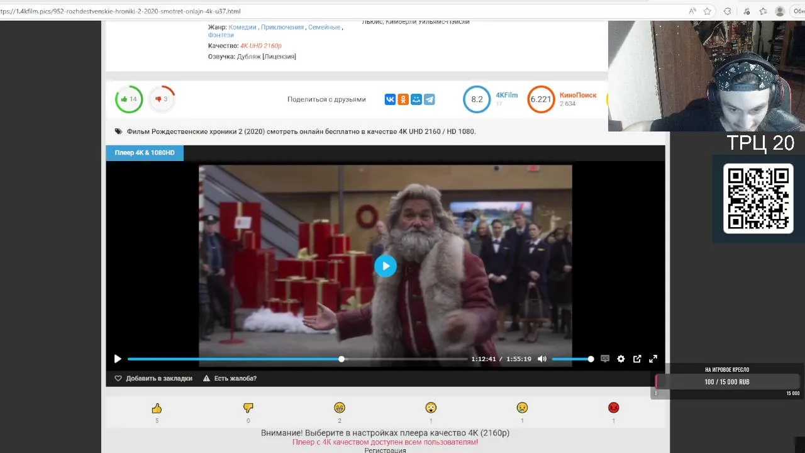Click the 'Поделиться с друзьями' text
The width and height of the screenshot is (805, 453).
[x=326, y=99]
